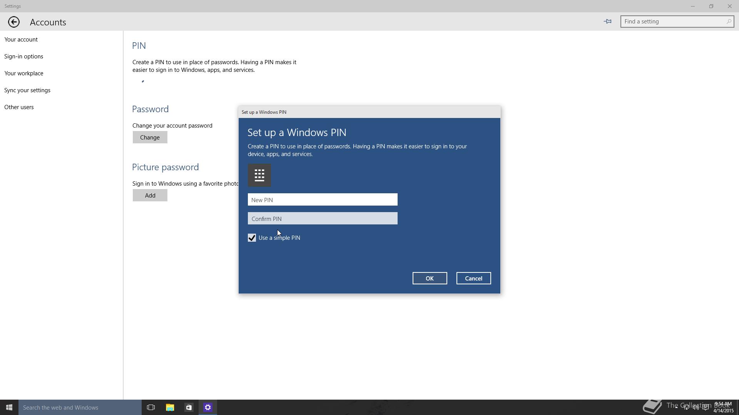The width and height of the screenshot is (739, 415).
Task: Close the Settings window
Action: click(x=729, y=6)
